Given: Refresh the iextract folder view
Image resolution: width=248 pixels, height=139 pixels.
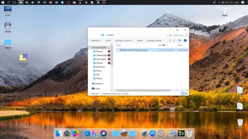Looking at the screenshot, I should click(170, 35).
